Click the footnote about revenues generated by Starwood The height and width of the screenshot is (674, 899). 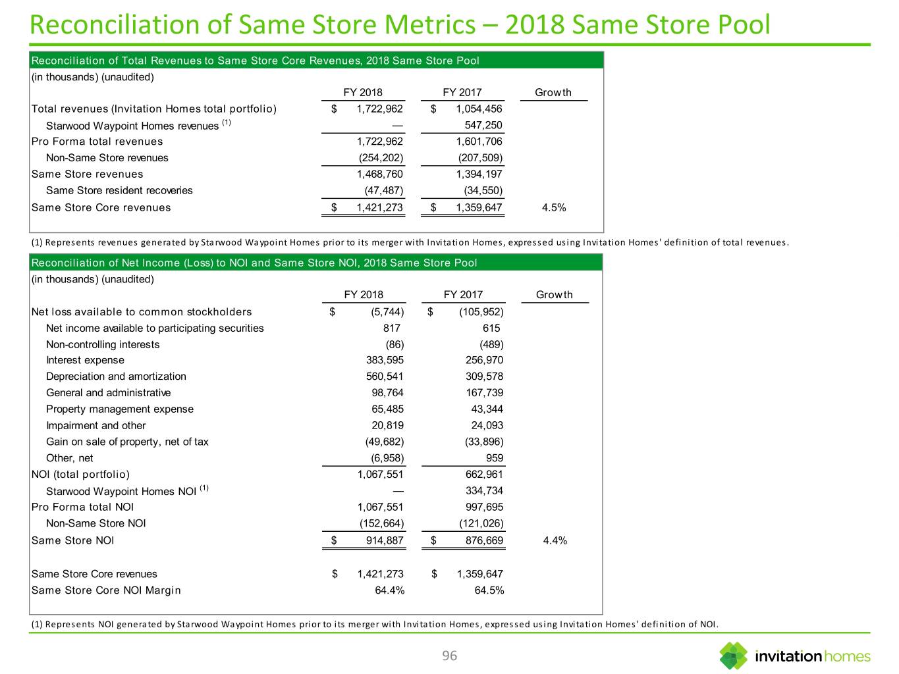click(x=410, y=242)
